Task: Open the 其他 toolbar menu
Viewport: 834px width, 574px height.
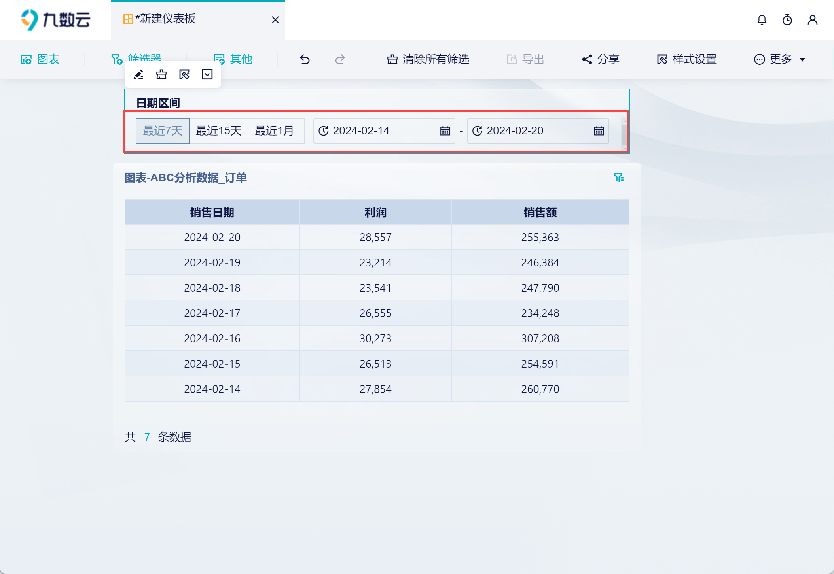Action: [233, 59]
